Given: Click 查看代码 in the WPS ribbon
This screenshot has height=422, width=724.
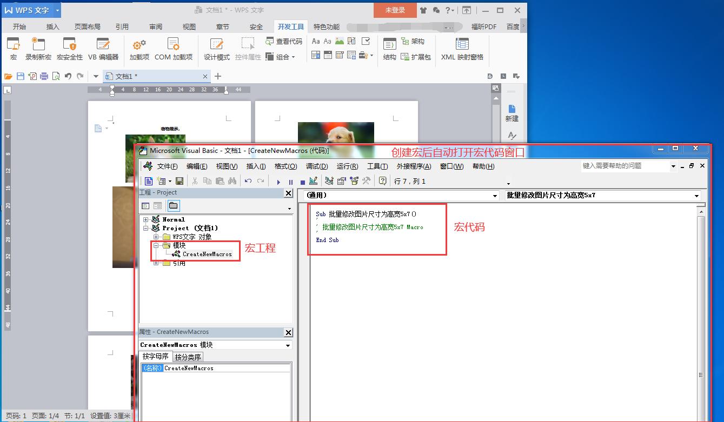Looking at the screenshot, I should coord(284,41).
